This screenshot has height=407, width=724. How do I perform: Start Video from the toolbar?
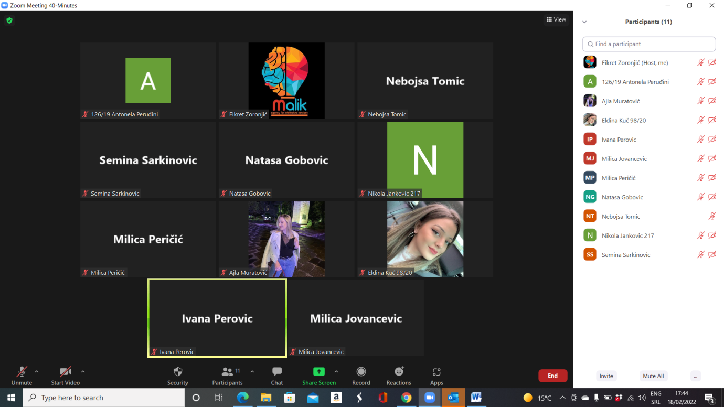[65, 376]
